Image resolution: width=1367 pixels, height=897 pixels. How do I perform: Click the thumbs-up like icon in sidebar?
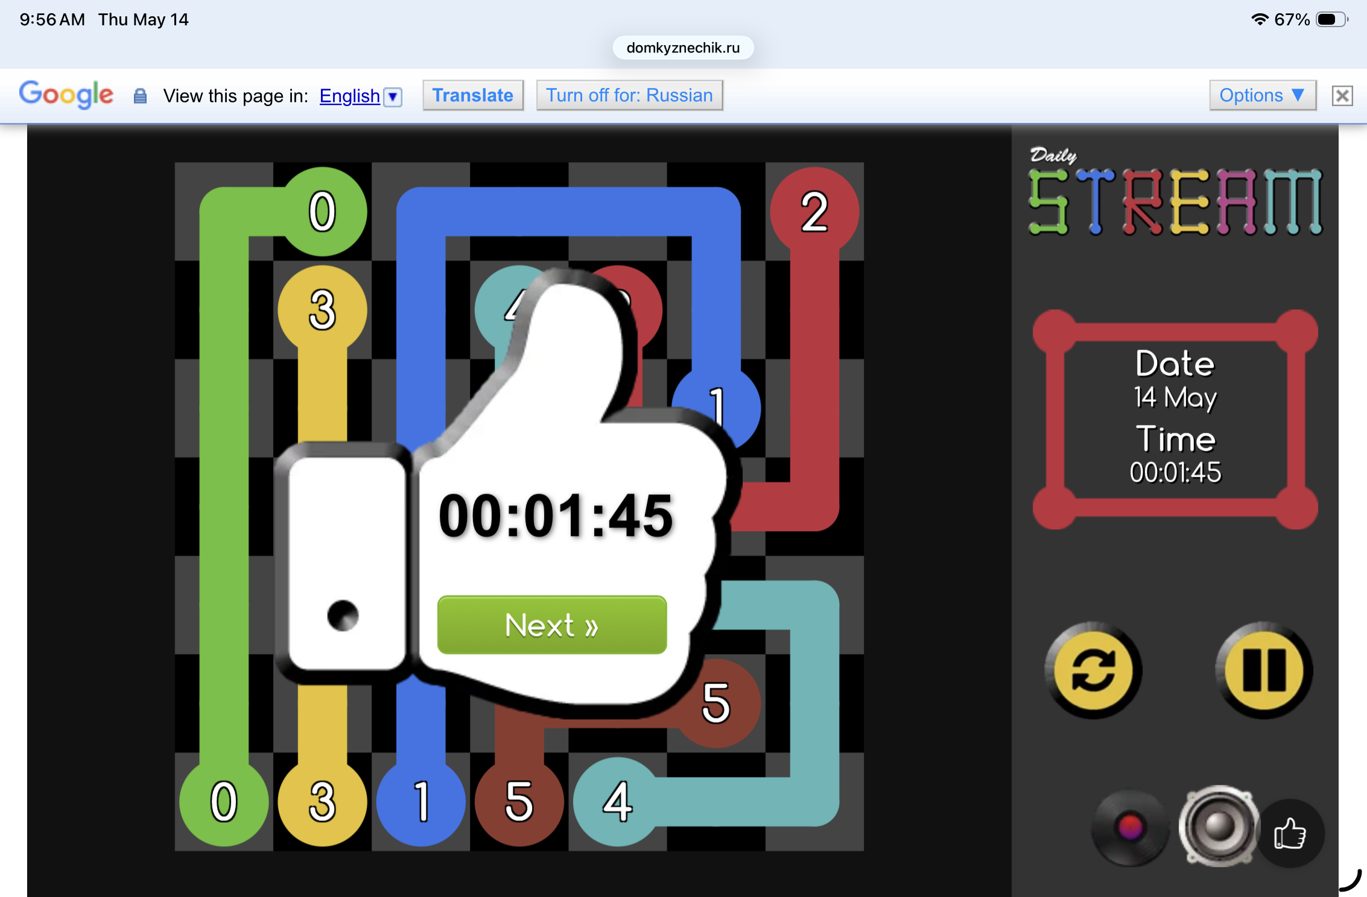[1290, 834]
